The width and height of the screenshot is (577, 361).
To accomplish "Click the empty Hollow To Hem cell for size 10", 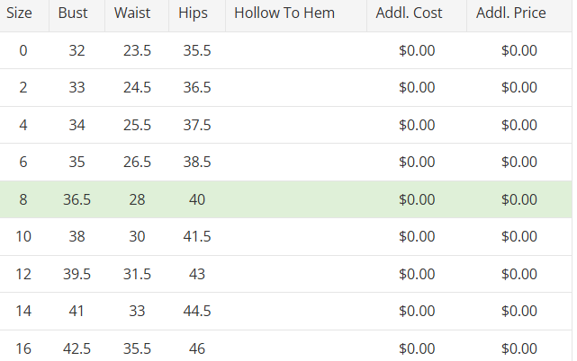I will [295, 236].
